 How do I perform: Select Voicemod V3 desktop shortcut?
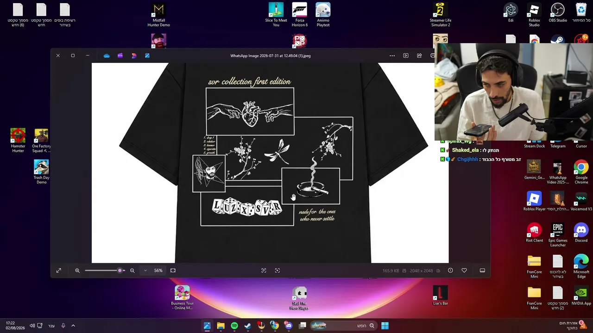click(581, 201)
